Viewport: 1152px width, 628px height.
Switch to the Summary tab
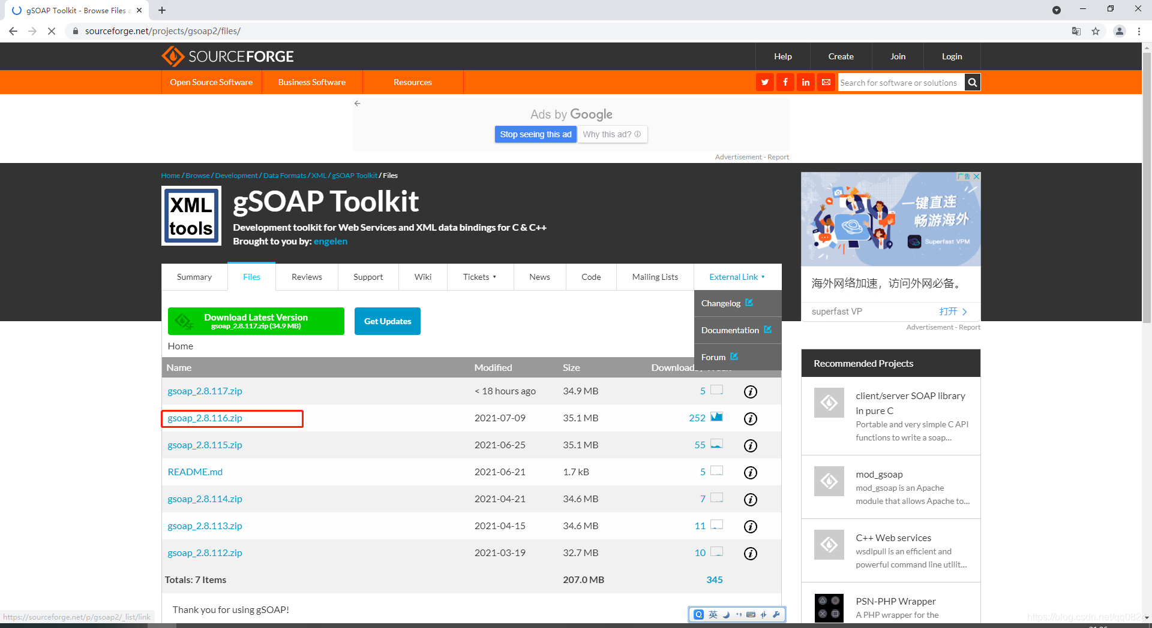coord(194,277)
